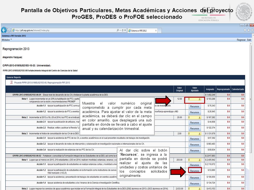
Task: Click Recursos button in the $ 76,343 row
Action: [194, 106]
